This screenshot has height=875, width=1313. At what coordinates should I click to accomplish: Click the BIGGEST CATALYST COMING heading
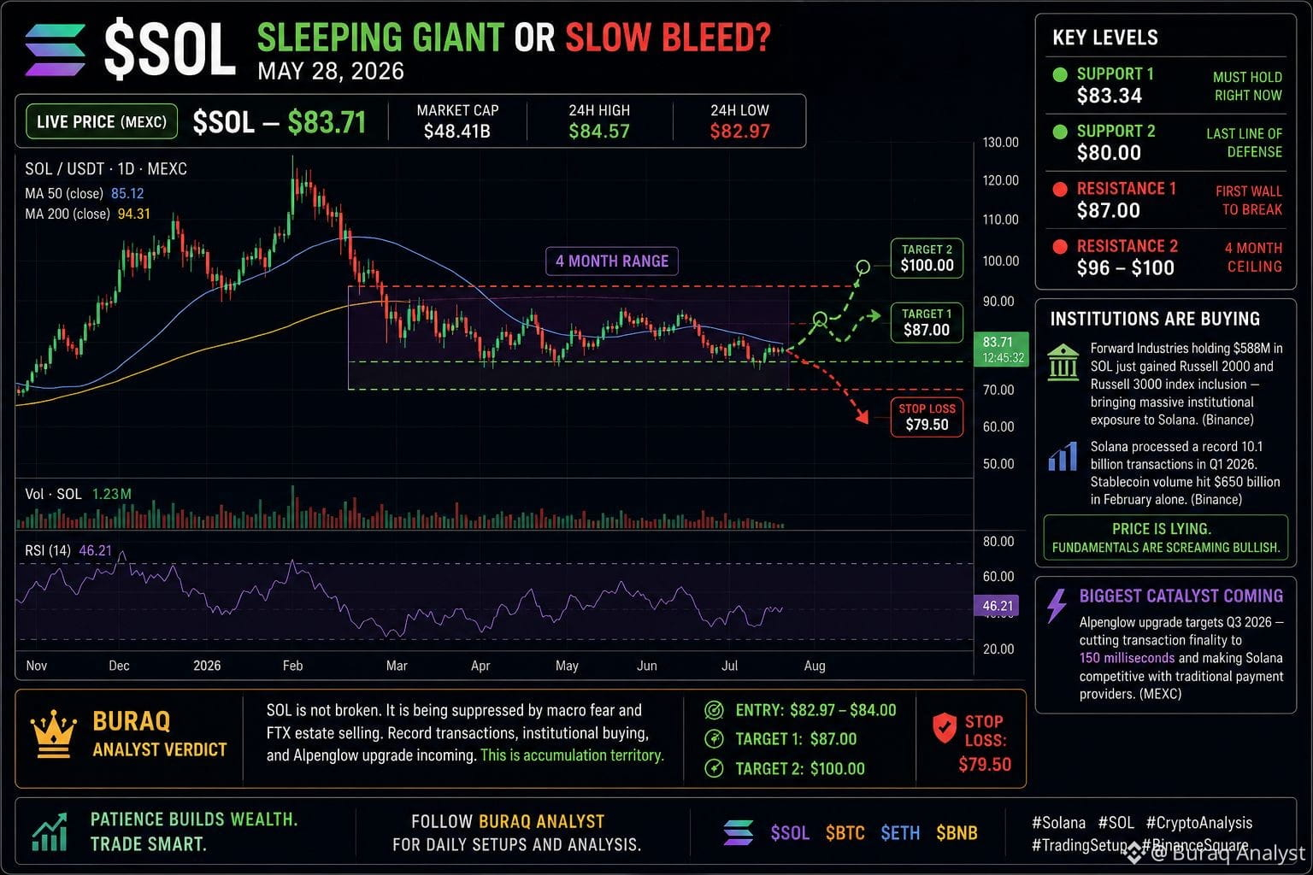pyautogui.click(x=1181, y=596)
